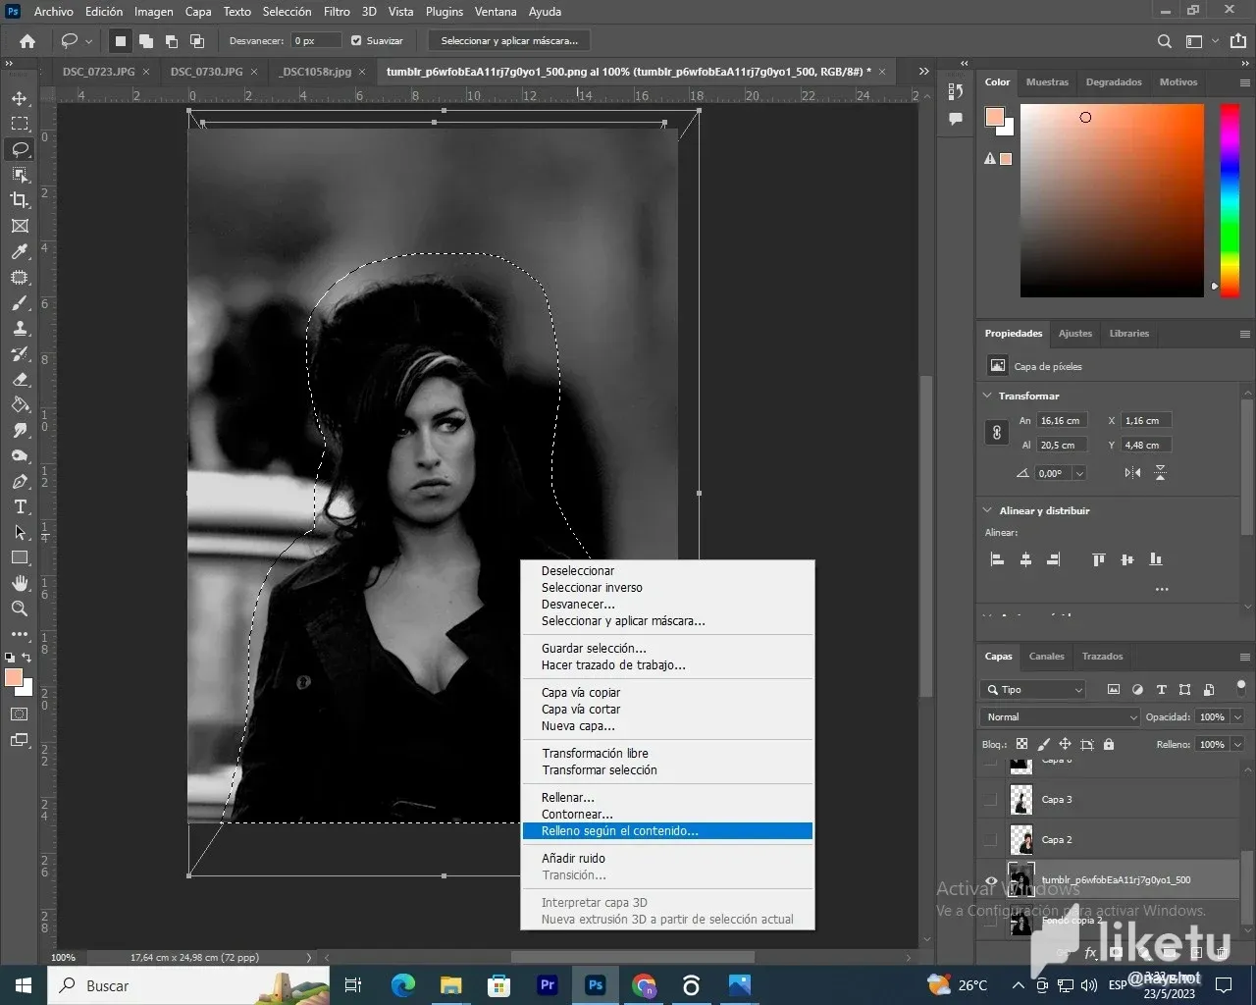1256x1005 pixels.
Task: Open the rotation angle dropdown
Action: click(1079, 473)
